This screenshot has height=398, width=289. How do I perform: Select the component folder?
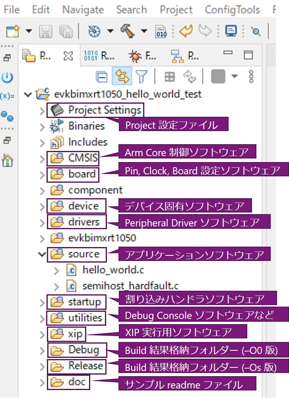point(86,190)
